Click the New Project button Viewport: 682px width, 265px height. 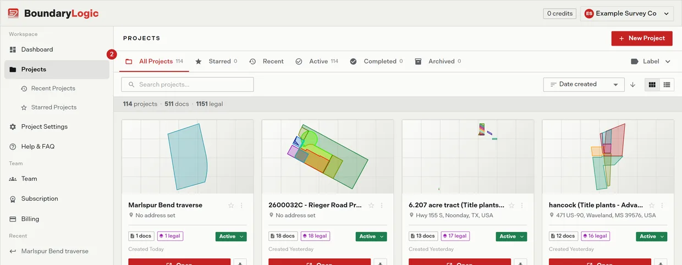pyautogui.click(x=642, y=38)
